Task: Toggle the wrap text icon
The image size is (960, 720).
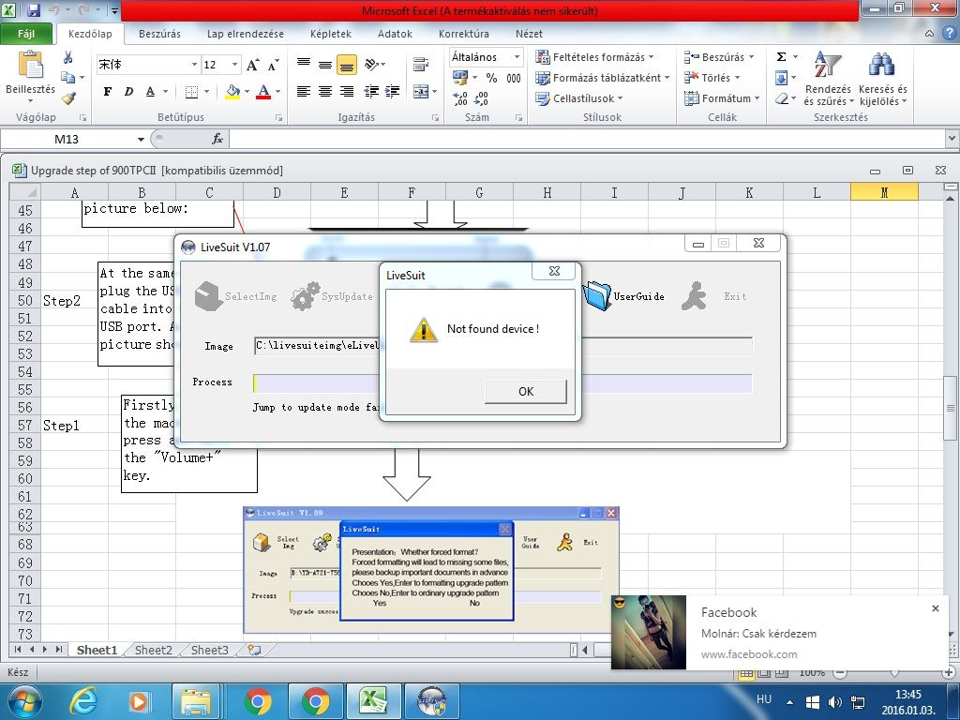Action: 421,64
